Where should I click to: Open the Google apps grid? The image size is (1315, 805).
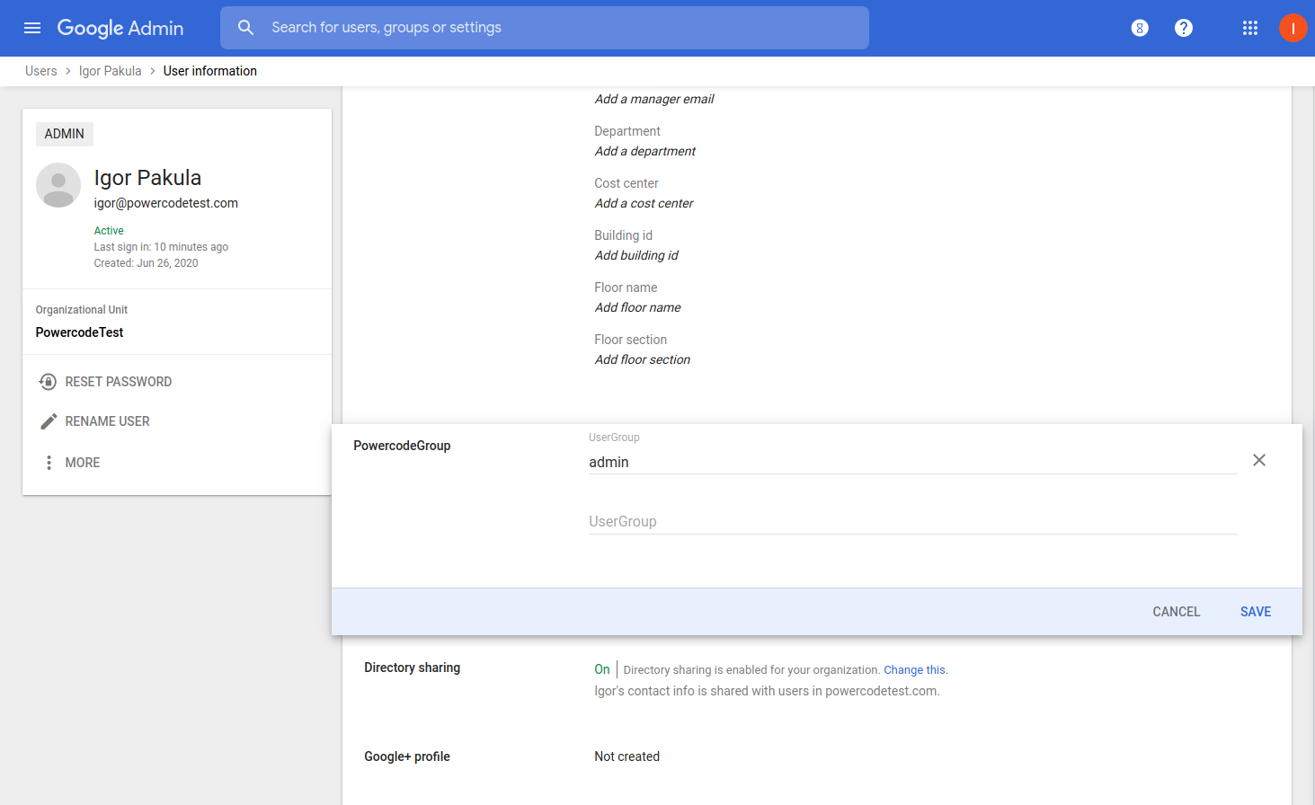pos(1250,28)
